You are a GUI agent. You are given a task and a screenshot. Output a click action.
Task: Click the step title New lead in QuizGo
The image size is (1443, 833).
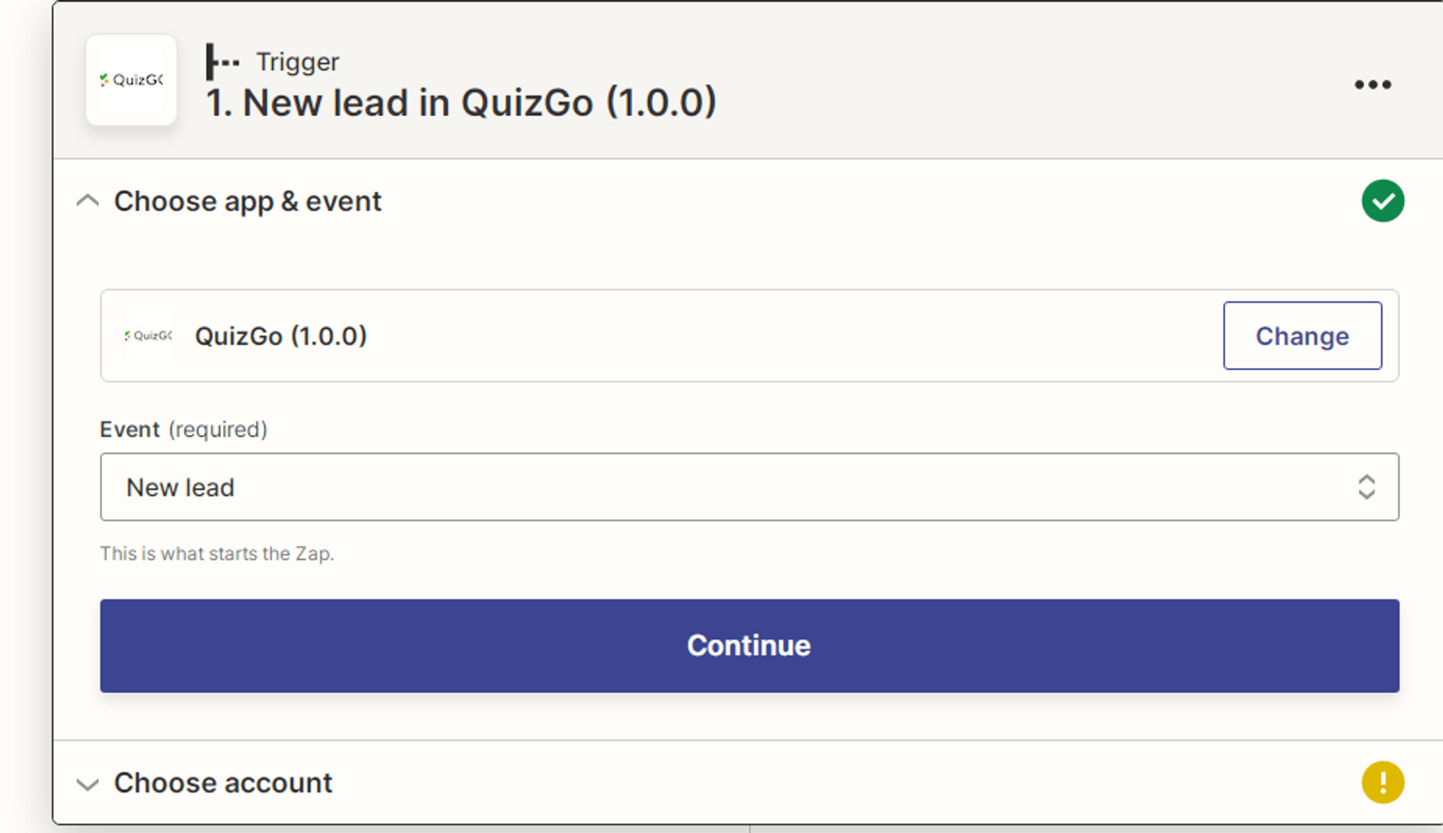461,102
